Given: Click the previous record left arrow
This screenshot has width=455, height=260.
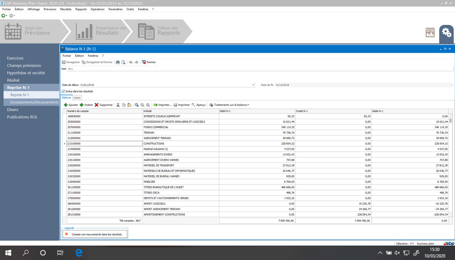Looking at the screenshot, I should (131, 62).
